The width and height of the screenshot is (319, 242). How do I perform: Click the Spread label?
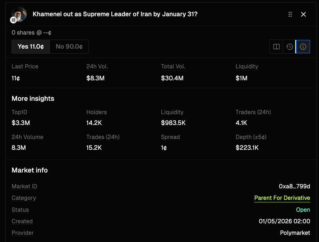point(170,137)
